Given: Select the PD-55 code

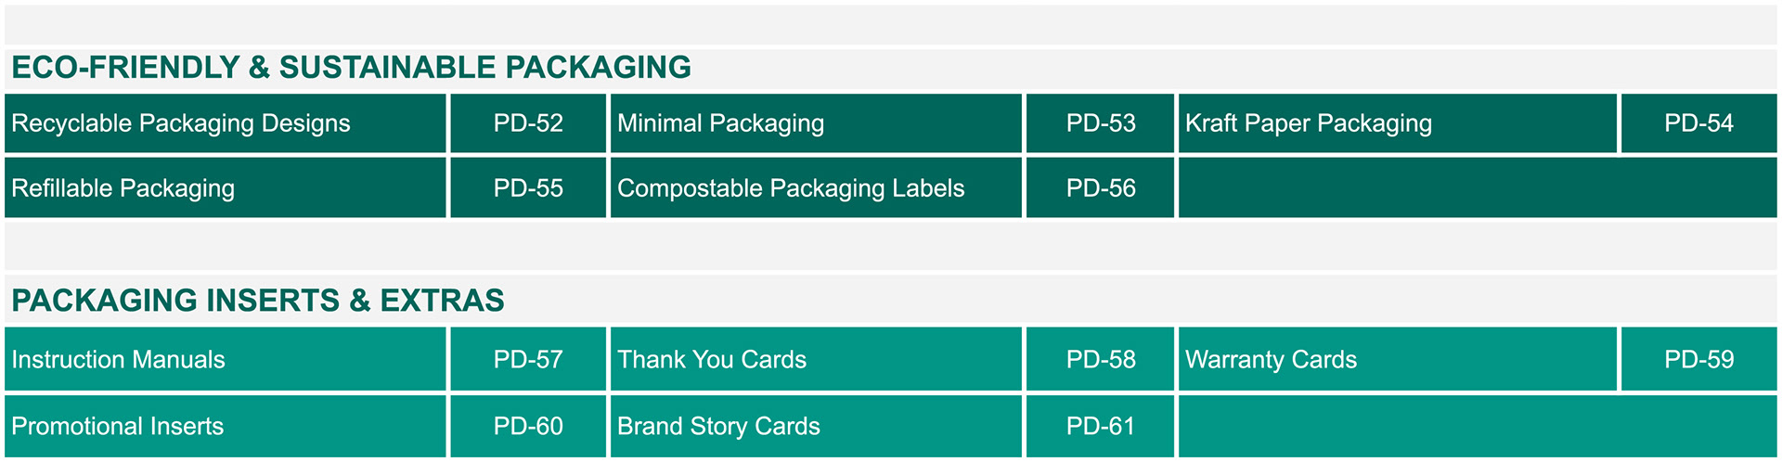Looking at the screenshot, I should pyautogui.click(x=528, y=188).
